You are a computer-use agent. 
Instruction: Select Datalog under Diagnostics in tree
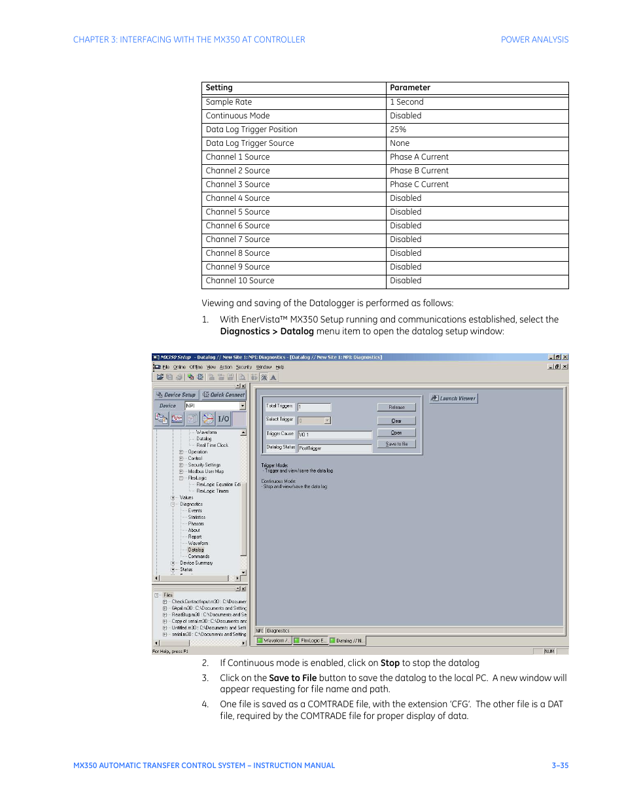(x=196, y=550)
